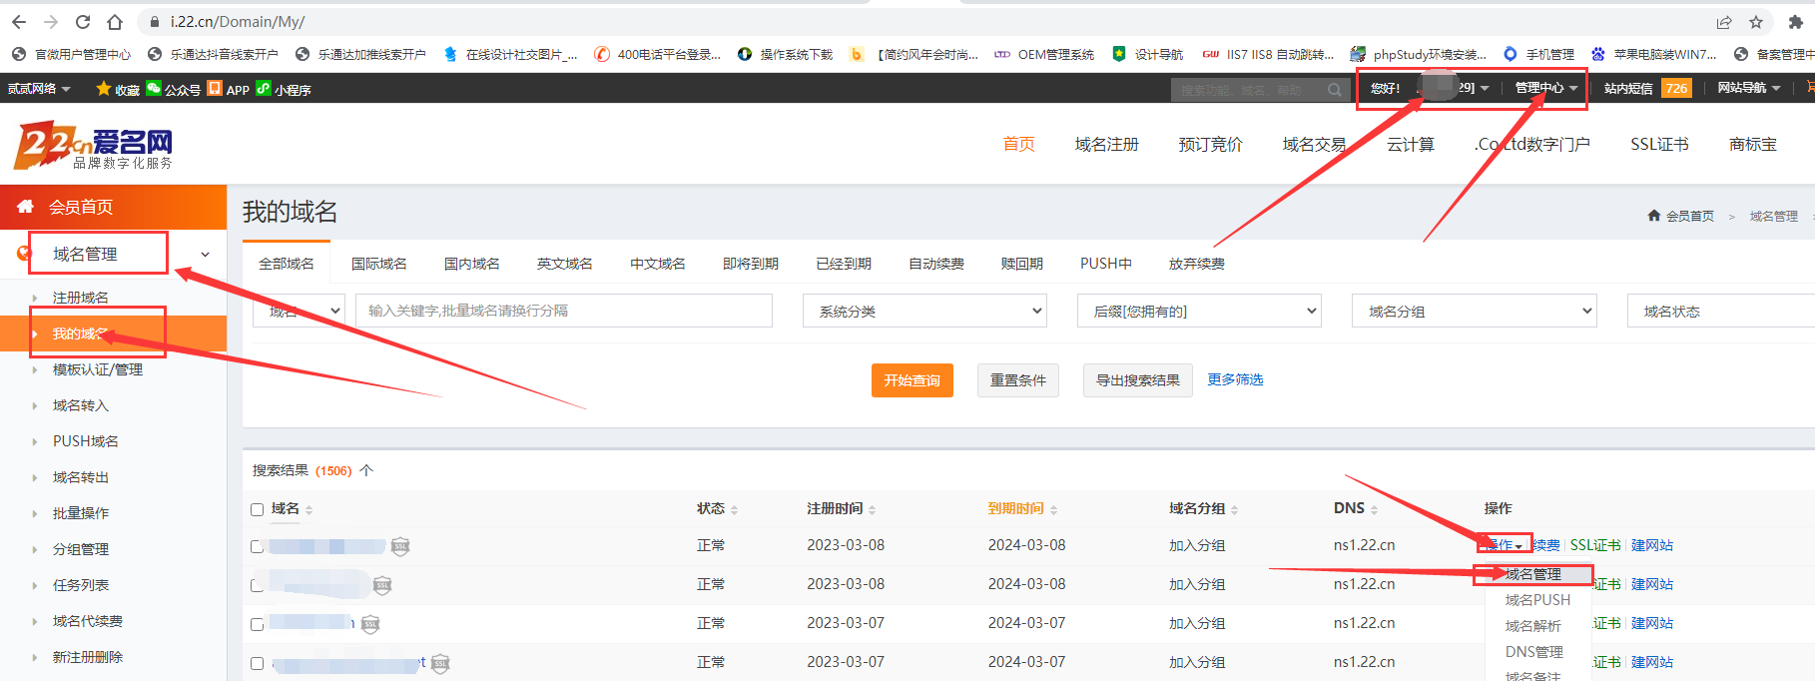The height and width of the screenshot is (681, 1815).
Task: Open the 域名分组 filter dropdown
Action: (x=1474, y=311)
